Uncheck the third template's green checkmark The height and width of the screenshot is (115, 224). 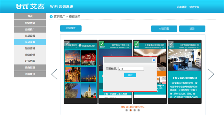[136, 44]
